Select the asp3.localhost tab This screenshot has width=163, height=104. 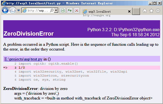pos(106,11)
